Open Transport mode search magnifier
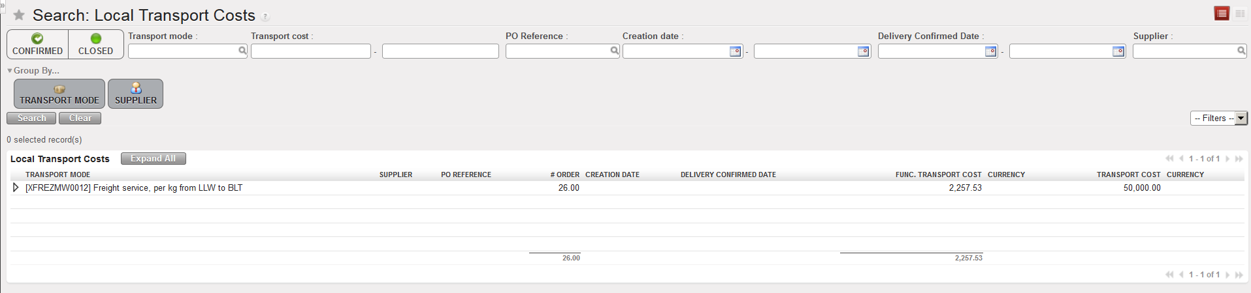The width and height of the screenshot is (1251, 293). [242, 50]
